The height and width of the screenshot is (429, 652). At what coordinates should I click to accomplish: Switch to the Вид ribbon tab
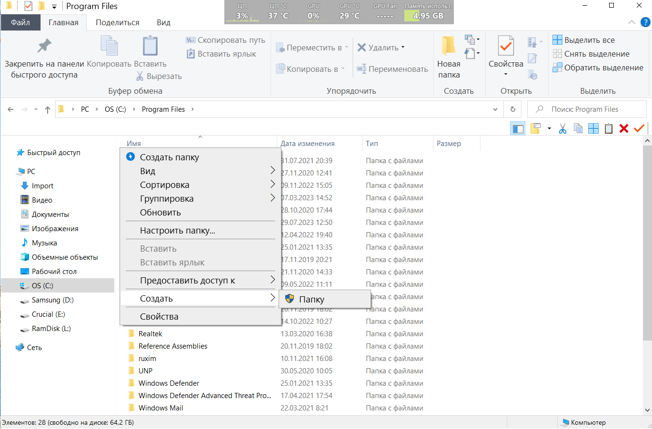point(163,22)
